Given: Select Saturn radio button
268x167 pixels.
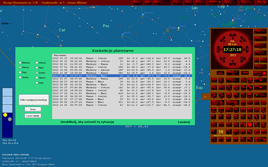Looking at the screenshot, I should click(x=40, y=78).
